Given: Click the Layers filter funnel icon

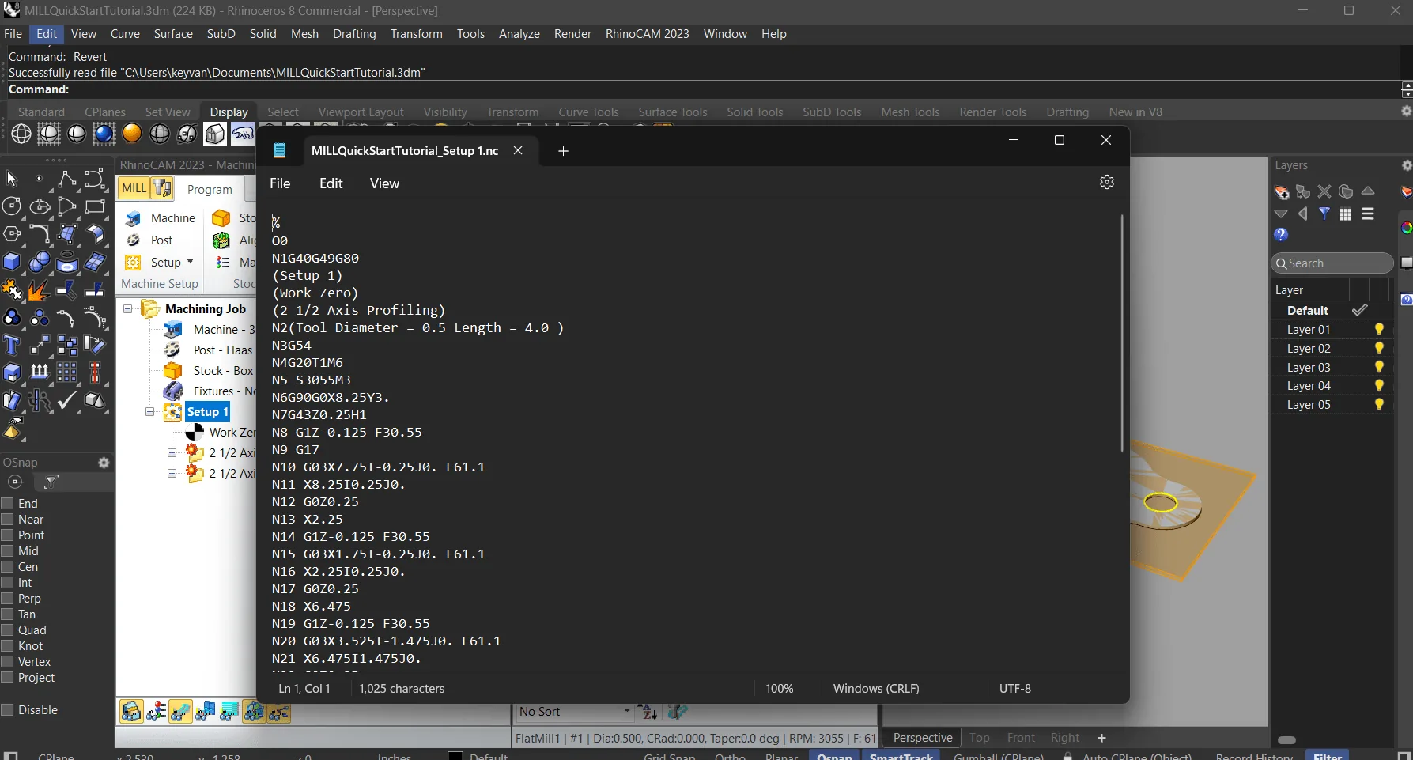Looking at the screenshot, I should click(1324, 214).
